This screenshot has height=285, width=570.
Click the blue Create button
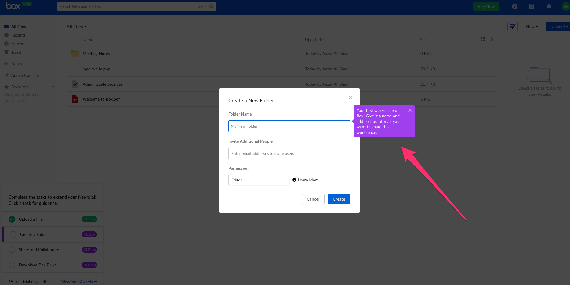point(339,199)
